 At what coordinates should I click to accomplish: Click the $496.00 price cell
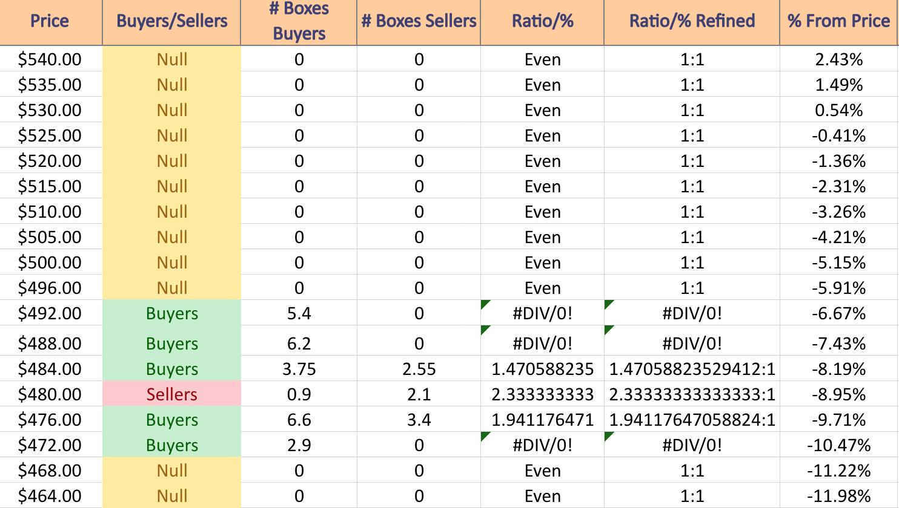point(51,287)
